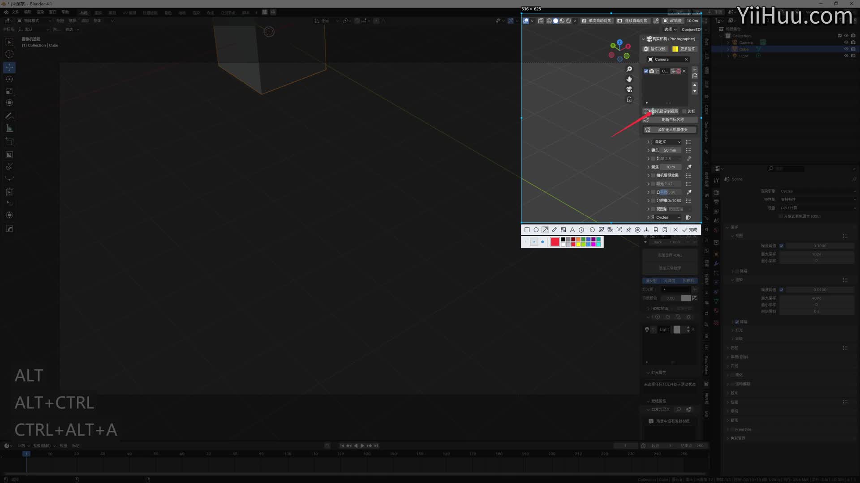Select the text annotation tool
Screen dimensions: 860x483
(x=572, y=230)
